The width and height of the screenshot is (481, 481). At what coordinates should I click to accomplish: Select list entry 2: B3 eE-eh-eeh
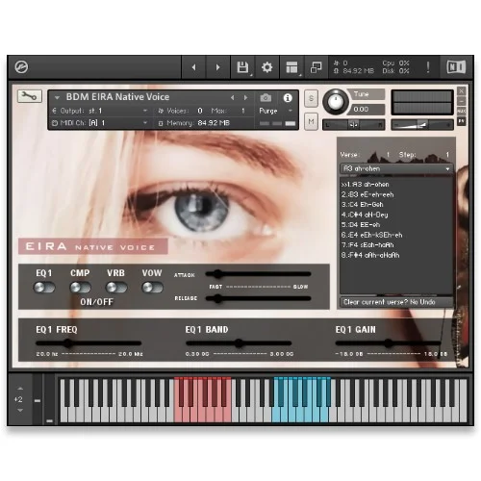pos(396,194)
